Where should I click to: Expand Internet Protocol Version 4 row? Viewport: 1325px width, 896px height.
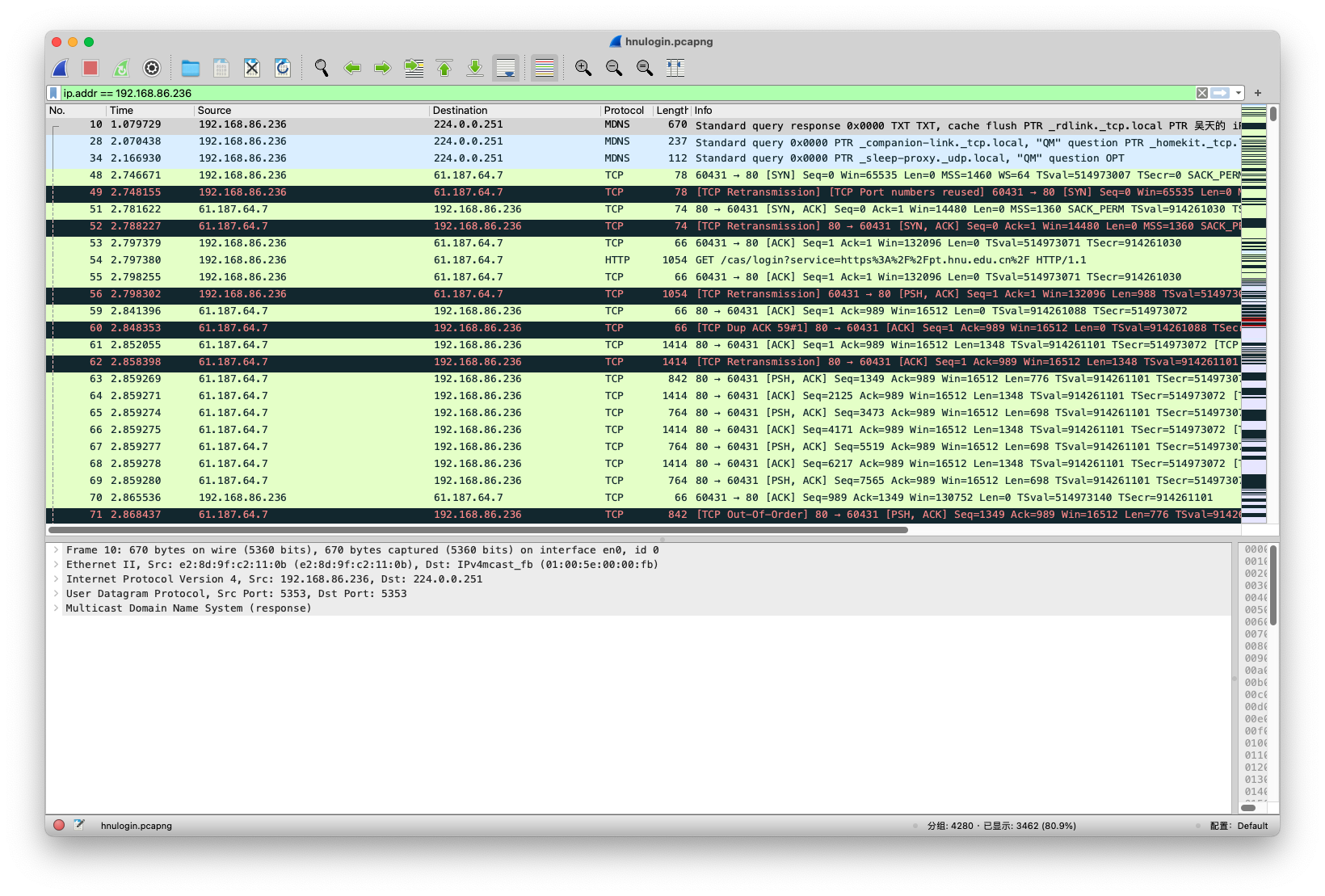click(56, 579)
